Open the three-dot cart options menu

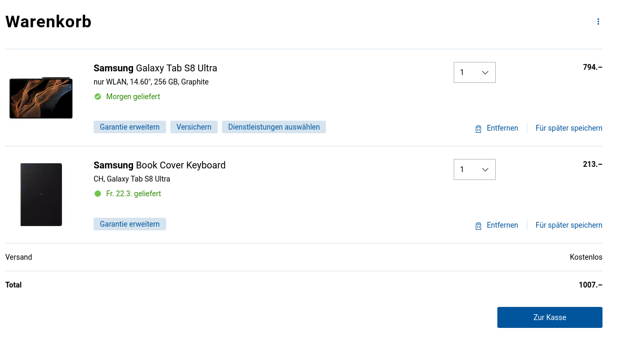pos(598,22)
